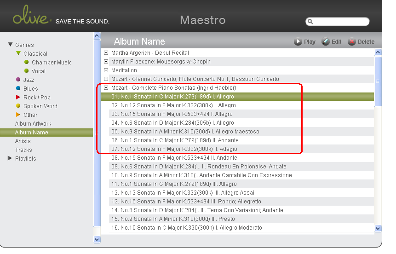Expand the Meditation album

(106, 70)
